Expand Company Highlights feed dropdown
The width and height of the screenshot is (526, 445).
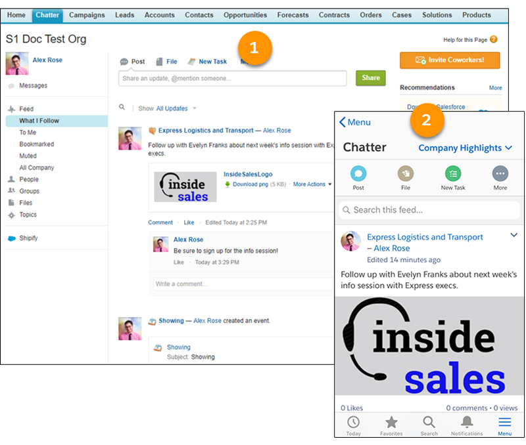pos(466,148)
